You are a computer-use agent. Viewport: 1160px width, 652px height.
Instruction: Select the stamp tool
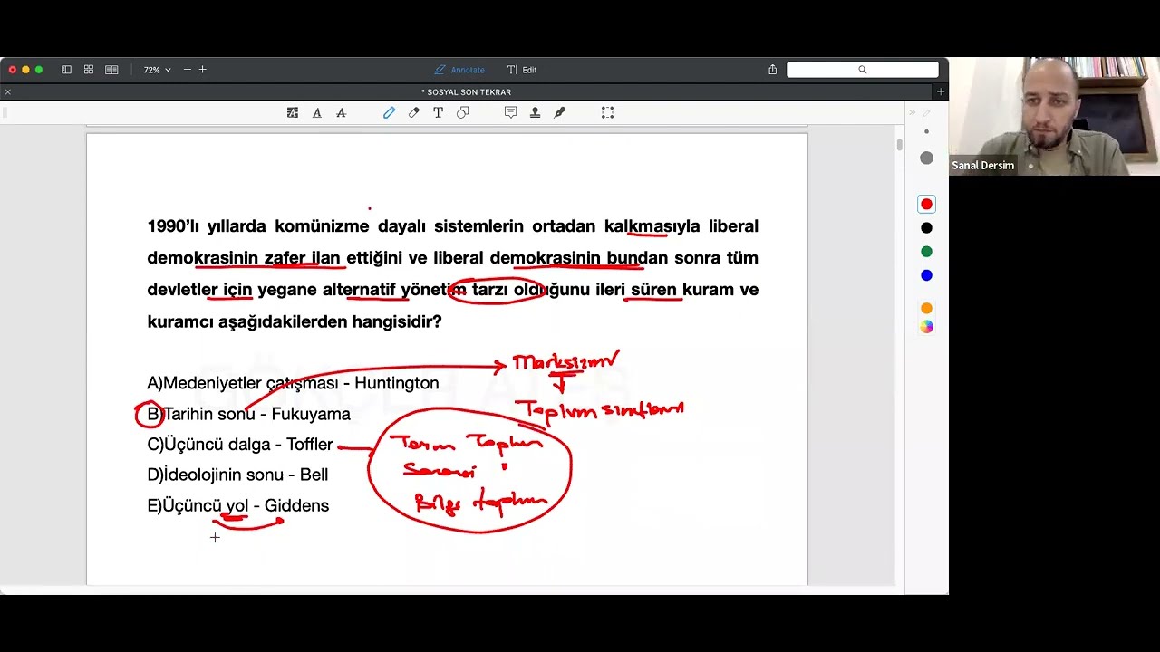click(535, 112)
